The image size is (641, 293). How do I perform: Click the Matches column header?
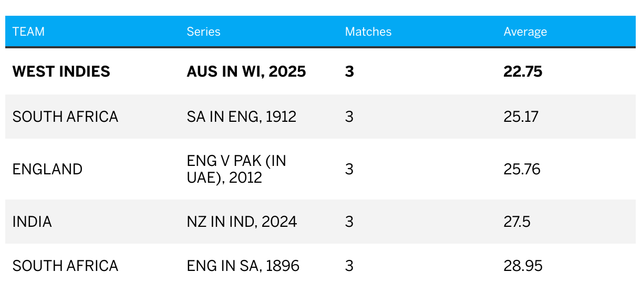point(368,32)
